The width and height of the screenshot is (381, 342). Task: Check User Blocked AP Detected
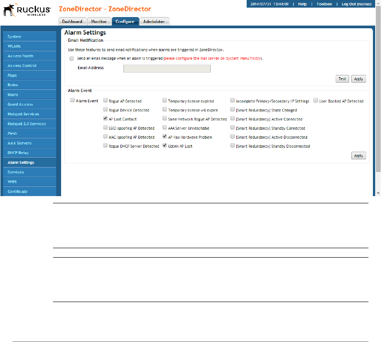tap(315, 100)
